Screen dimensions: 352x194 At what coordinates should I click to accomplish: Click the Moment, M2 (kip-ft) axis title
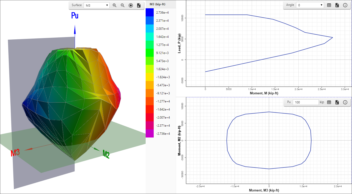click(179, 141)
